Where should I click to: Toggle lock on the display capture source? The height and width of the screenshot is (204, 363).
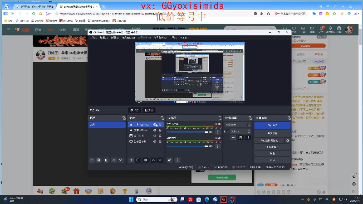(160, 141)
